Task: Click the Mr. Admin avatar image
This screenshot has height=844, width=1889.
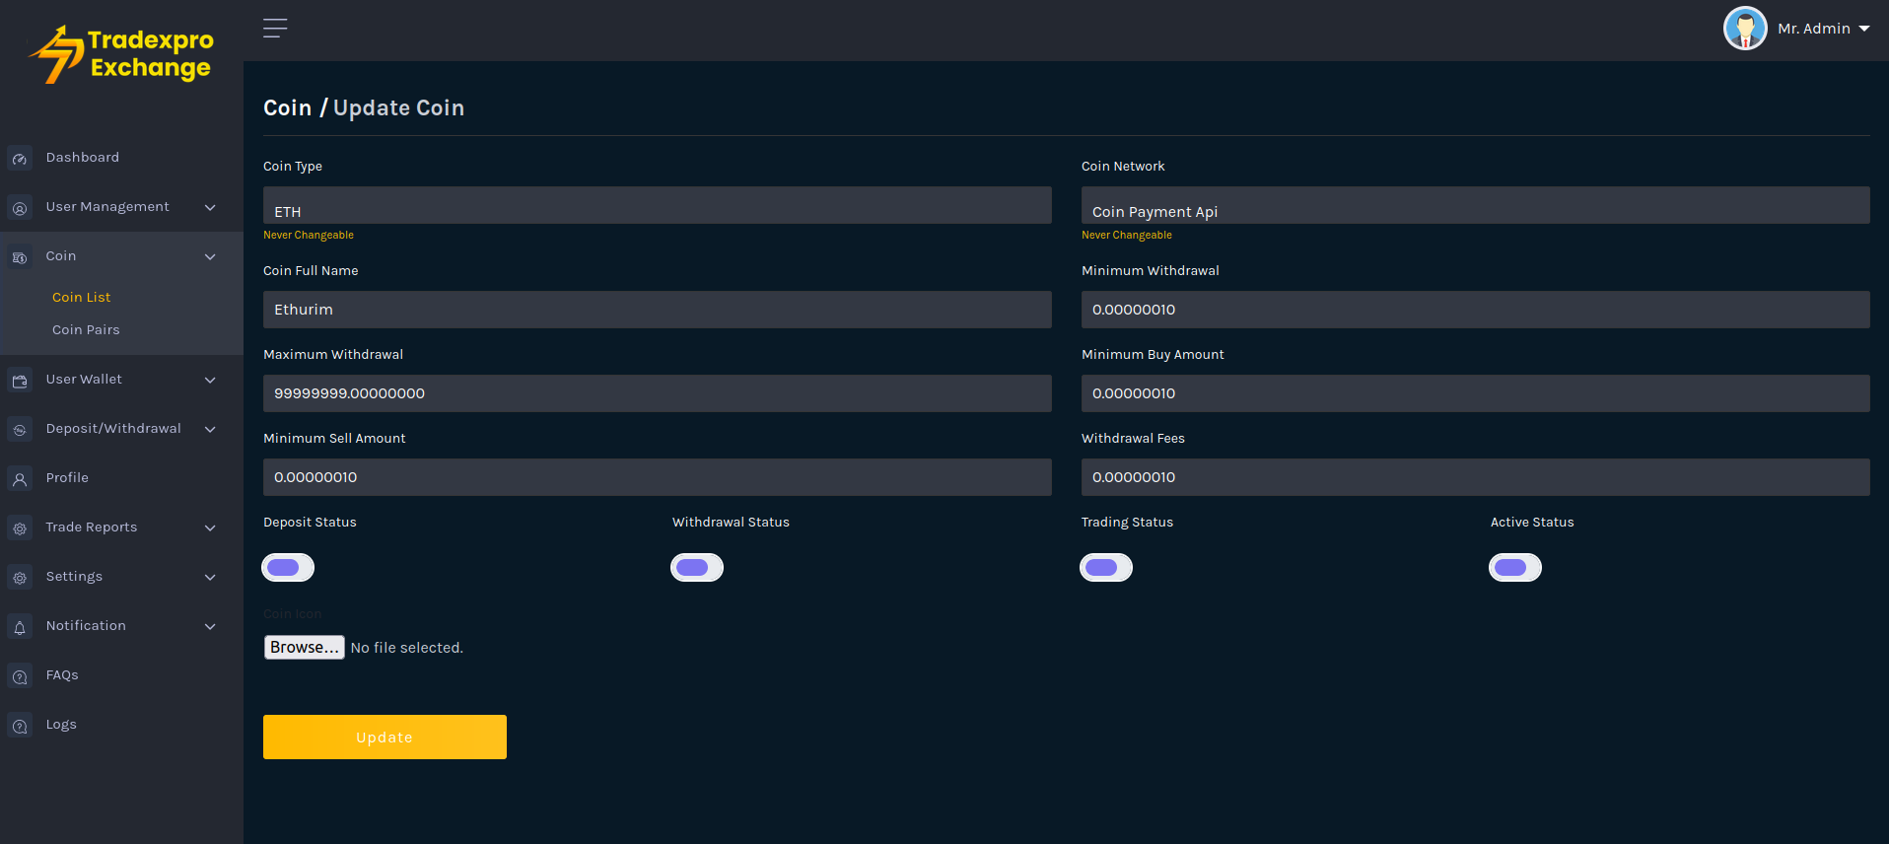Action: [1744, 29]
